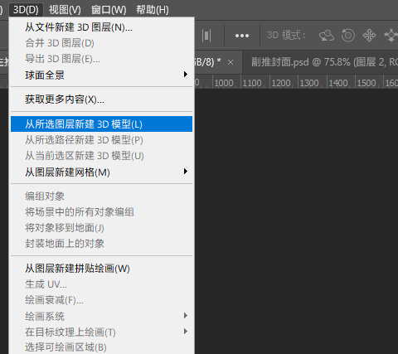Viewport: 398px width, 354px height.
Task: Expand the 球面全景 submenu
Action: pyautogui.click(x=102, y=75)
